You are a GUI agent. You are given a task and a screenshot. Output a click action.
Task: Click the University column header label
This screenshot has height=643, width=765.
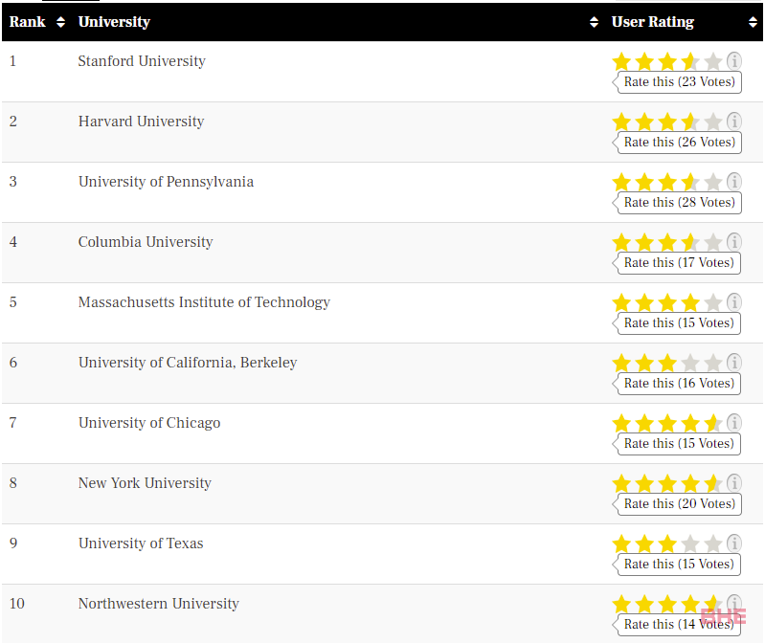point(114,22)
